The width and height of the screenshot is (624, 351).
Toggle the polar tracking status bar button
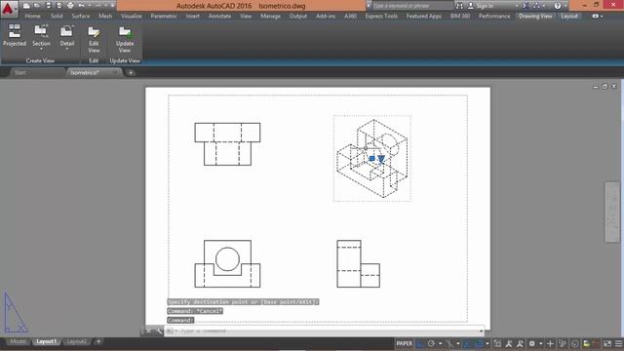point(431,343)
